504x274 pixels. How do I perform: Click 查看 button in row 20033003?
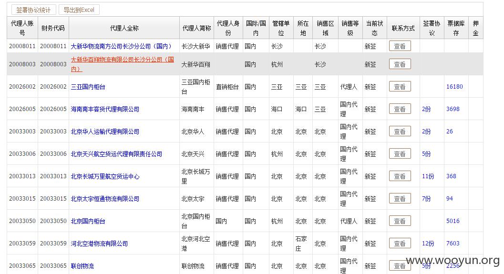(x=400, y=132)
